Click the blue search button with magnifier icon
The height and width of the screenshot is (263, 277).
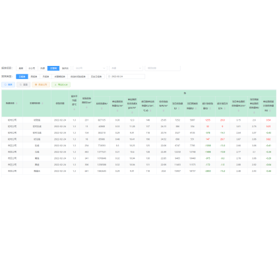(9, 84)
